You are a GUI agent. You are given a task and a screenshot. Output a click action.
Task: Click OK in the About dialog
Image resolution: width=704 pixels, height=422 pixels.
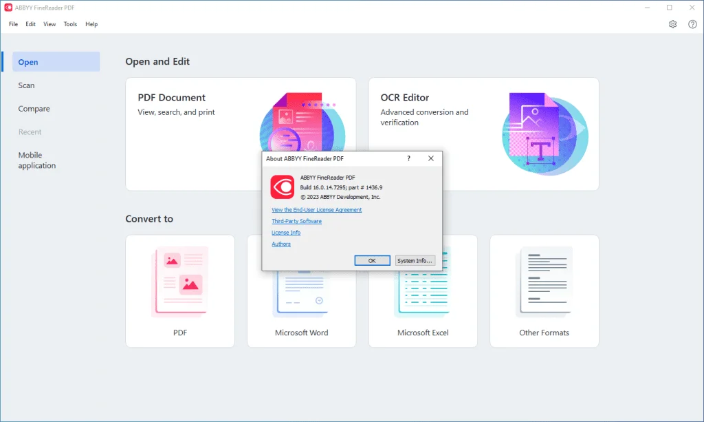pyautogui.click(x=372, y=261)
